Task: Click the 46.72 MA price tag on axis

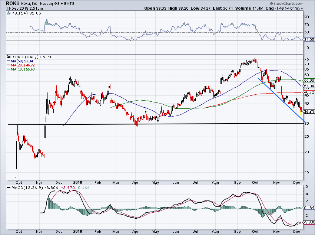Action: pyautogui.click(x=309, y=92)
